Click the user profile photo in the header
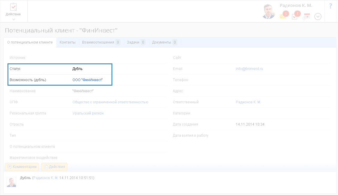This screenshot has height=195, width=338. (x=268, y=12)
